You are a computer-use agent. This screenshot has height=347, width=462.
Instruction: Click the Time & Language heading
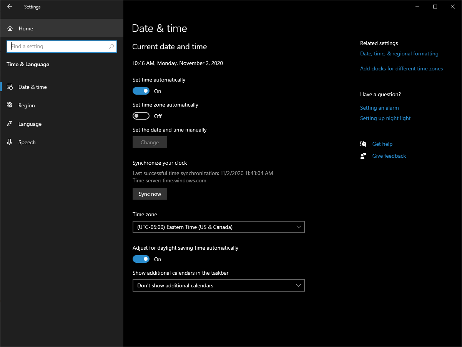[x=28, y=64]
